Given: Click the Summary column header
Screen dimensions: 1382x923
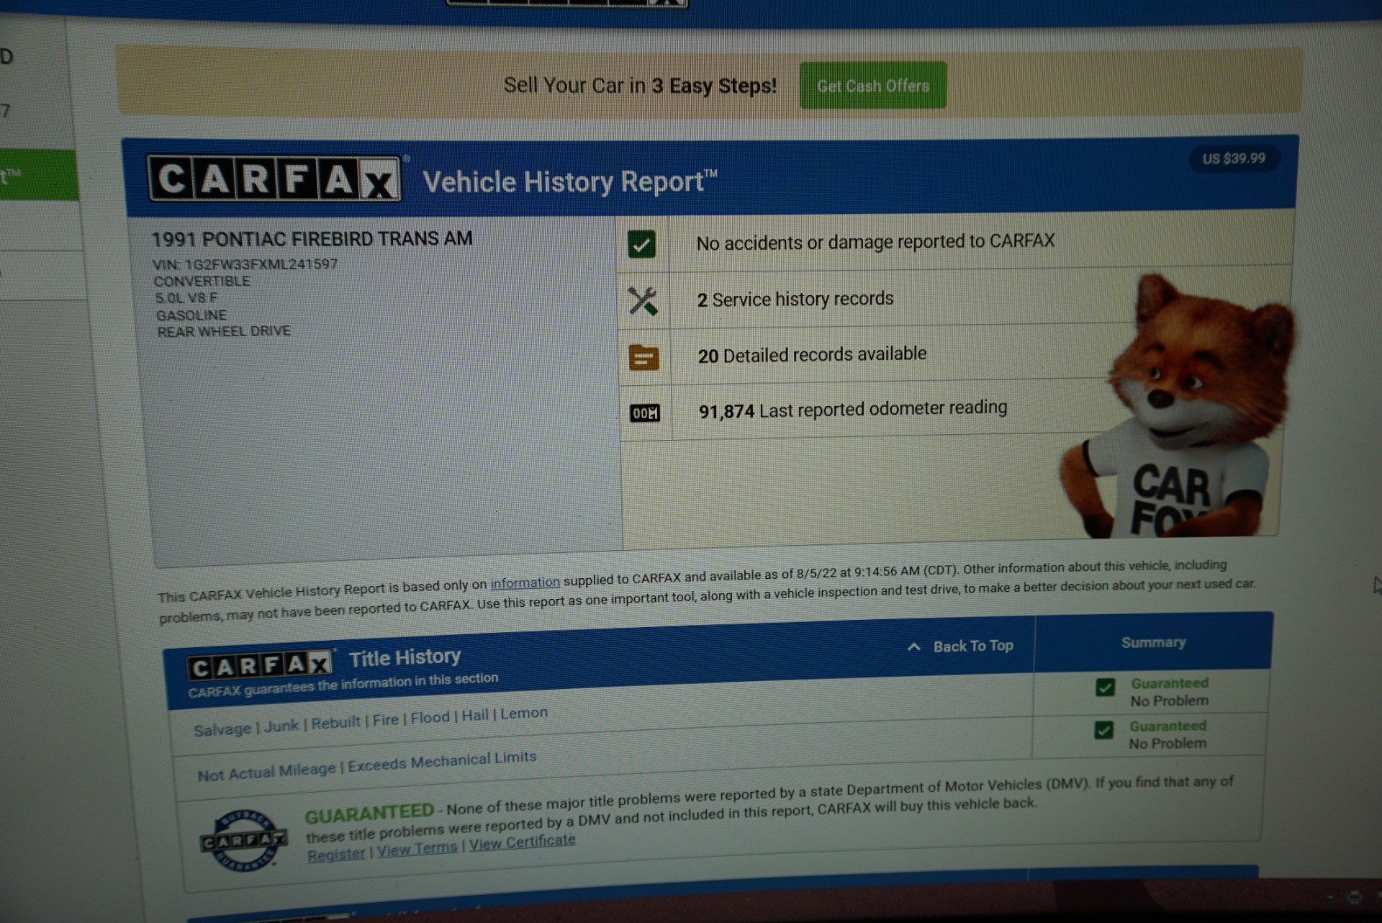Looking at the screenshot, I should point(1153,642).
